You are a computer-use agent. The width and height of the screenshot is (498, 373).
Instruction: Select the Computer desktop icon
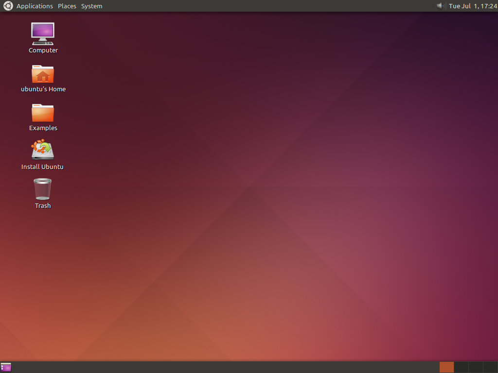click(x=43, y=34)
